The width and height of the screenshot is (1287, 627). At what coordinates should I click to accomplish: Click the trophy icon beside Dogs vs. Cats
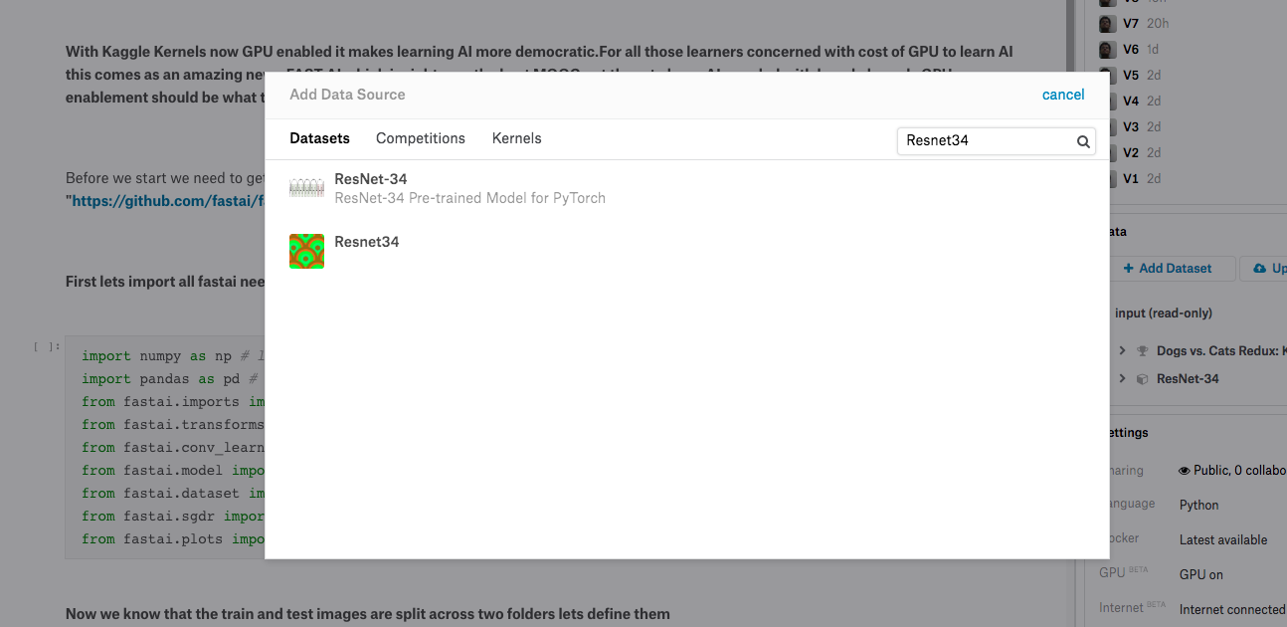pos(1143,351)
